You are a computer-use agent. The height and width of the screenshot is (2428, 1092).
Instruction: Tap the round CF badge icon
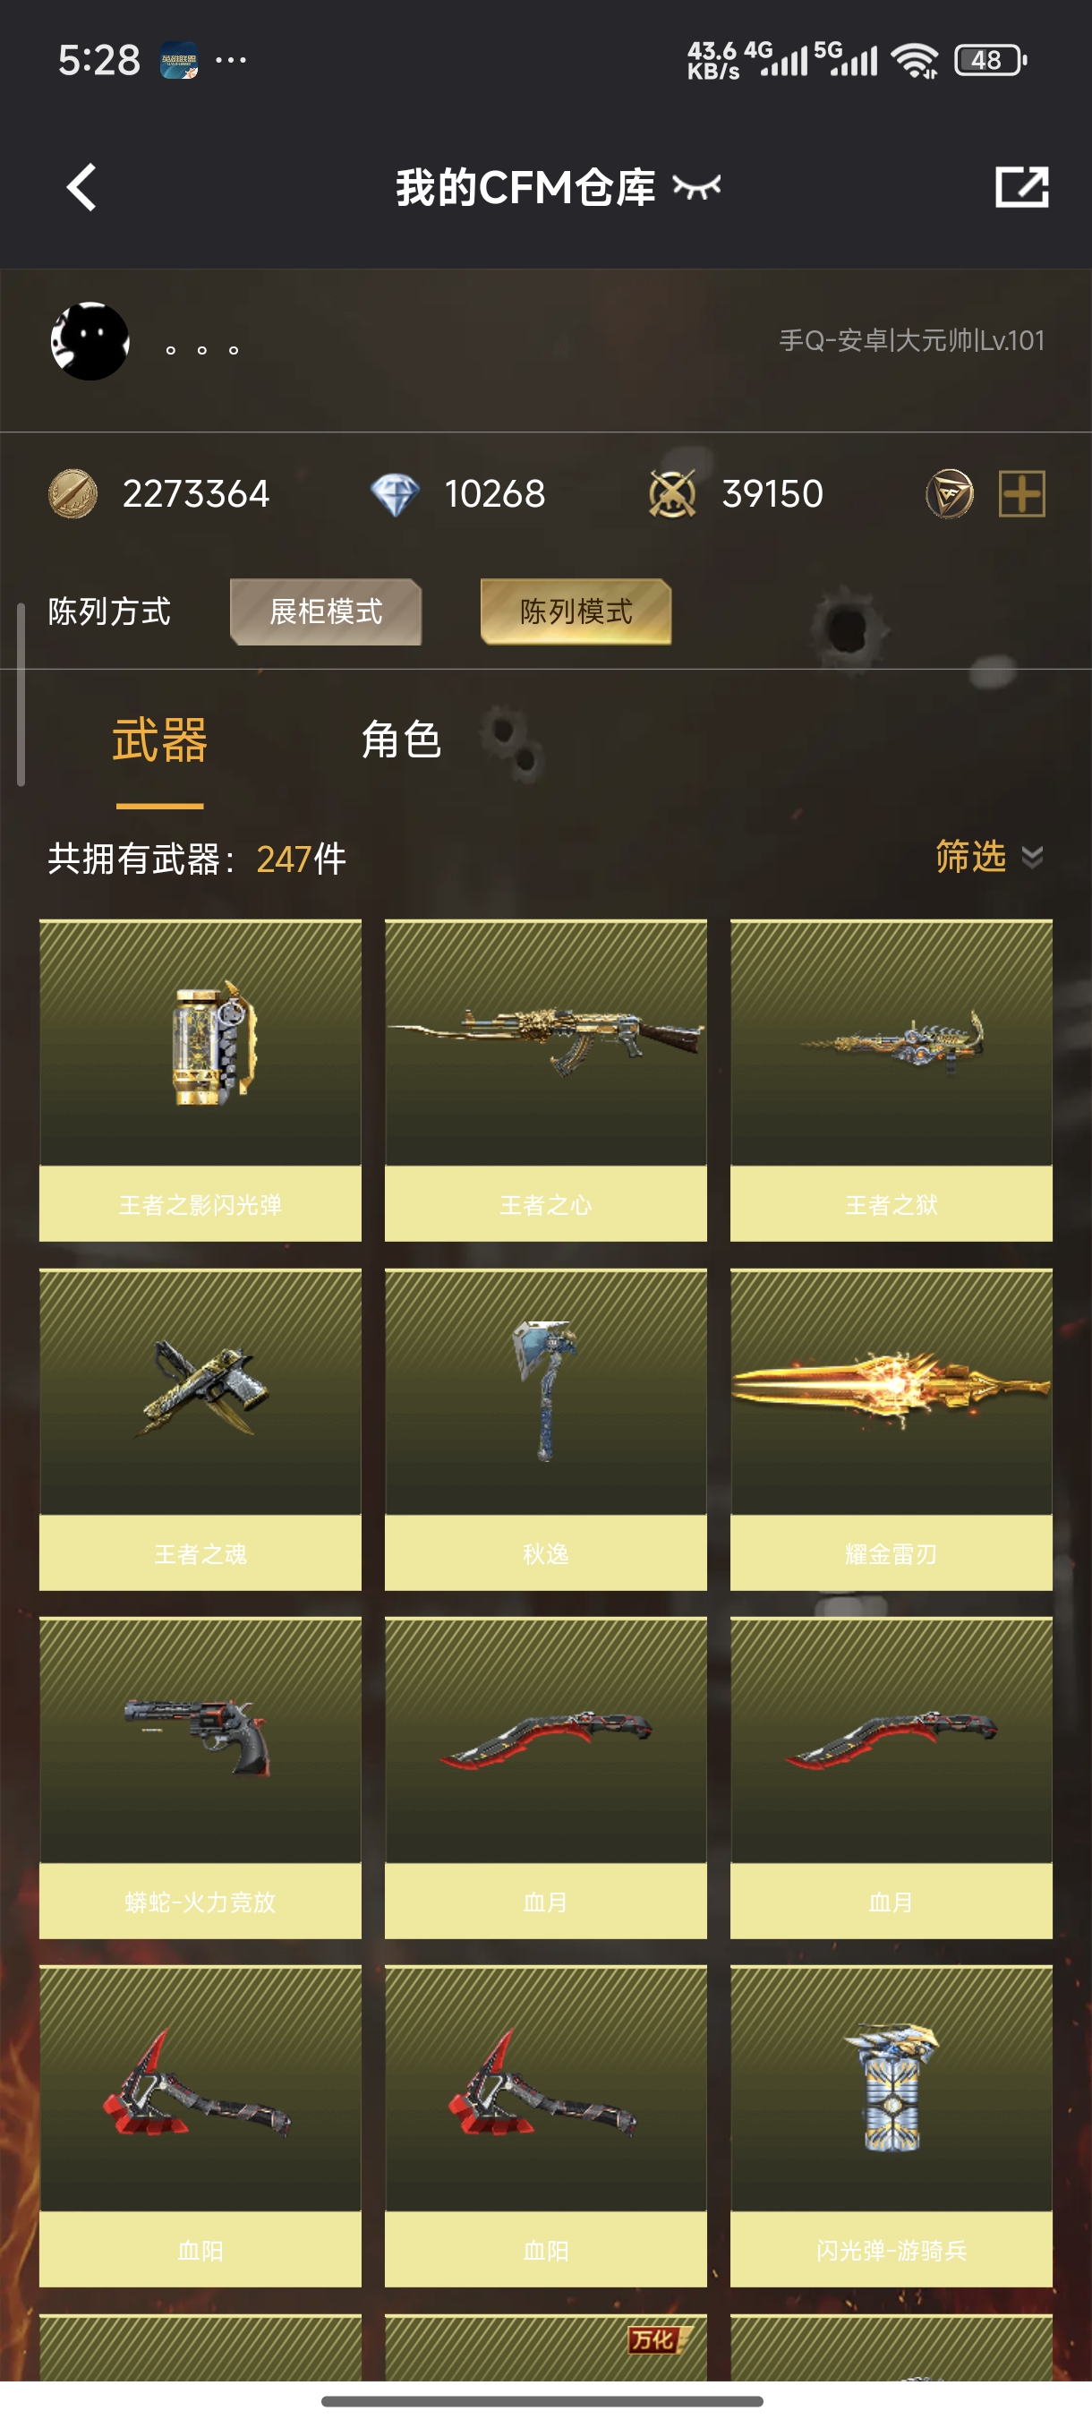coord(949,494)
